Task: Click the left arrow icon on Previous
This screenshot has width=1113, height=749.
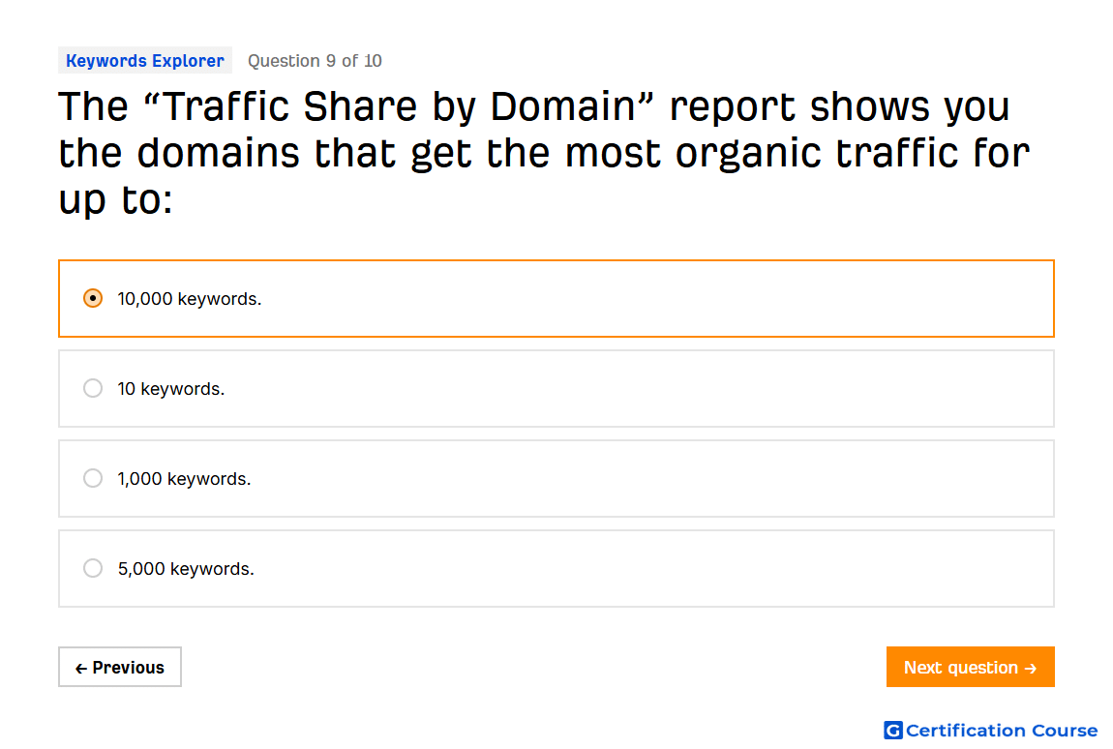Action: tap(81, 668)
